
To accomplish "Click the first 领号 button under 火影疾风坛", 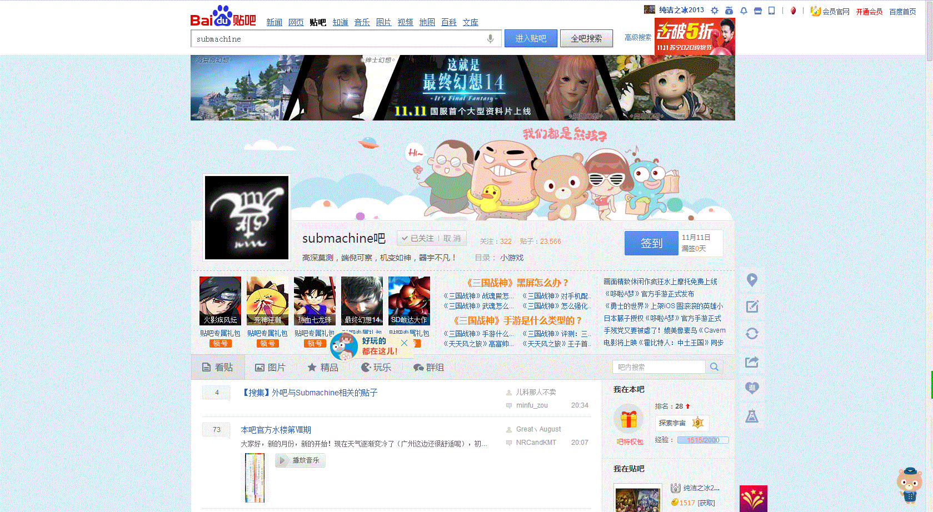I will (220, 344).
